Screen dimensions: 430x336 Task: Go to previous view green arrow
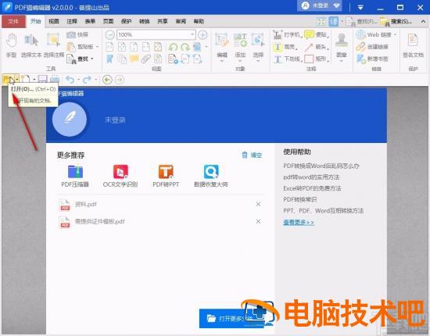click(107, 80)
